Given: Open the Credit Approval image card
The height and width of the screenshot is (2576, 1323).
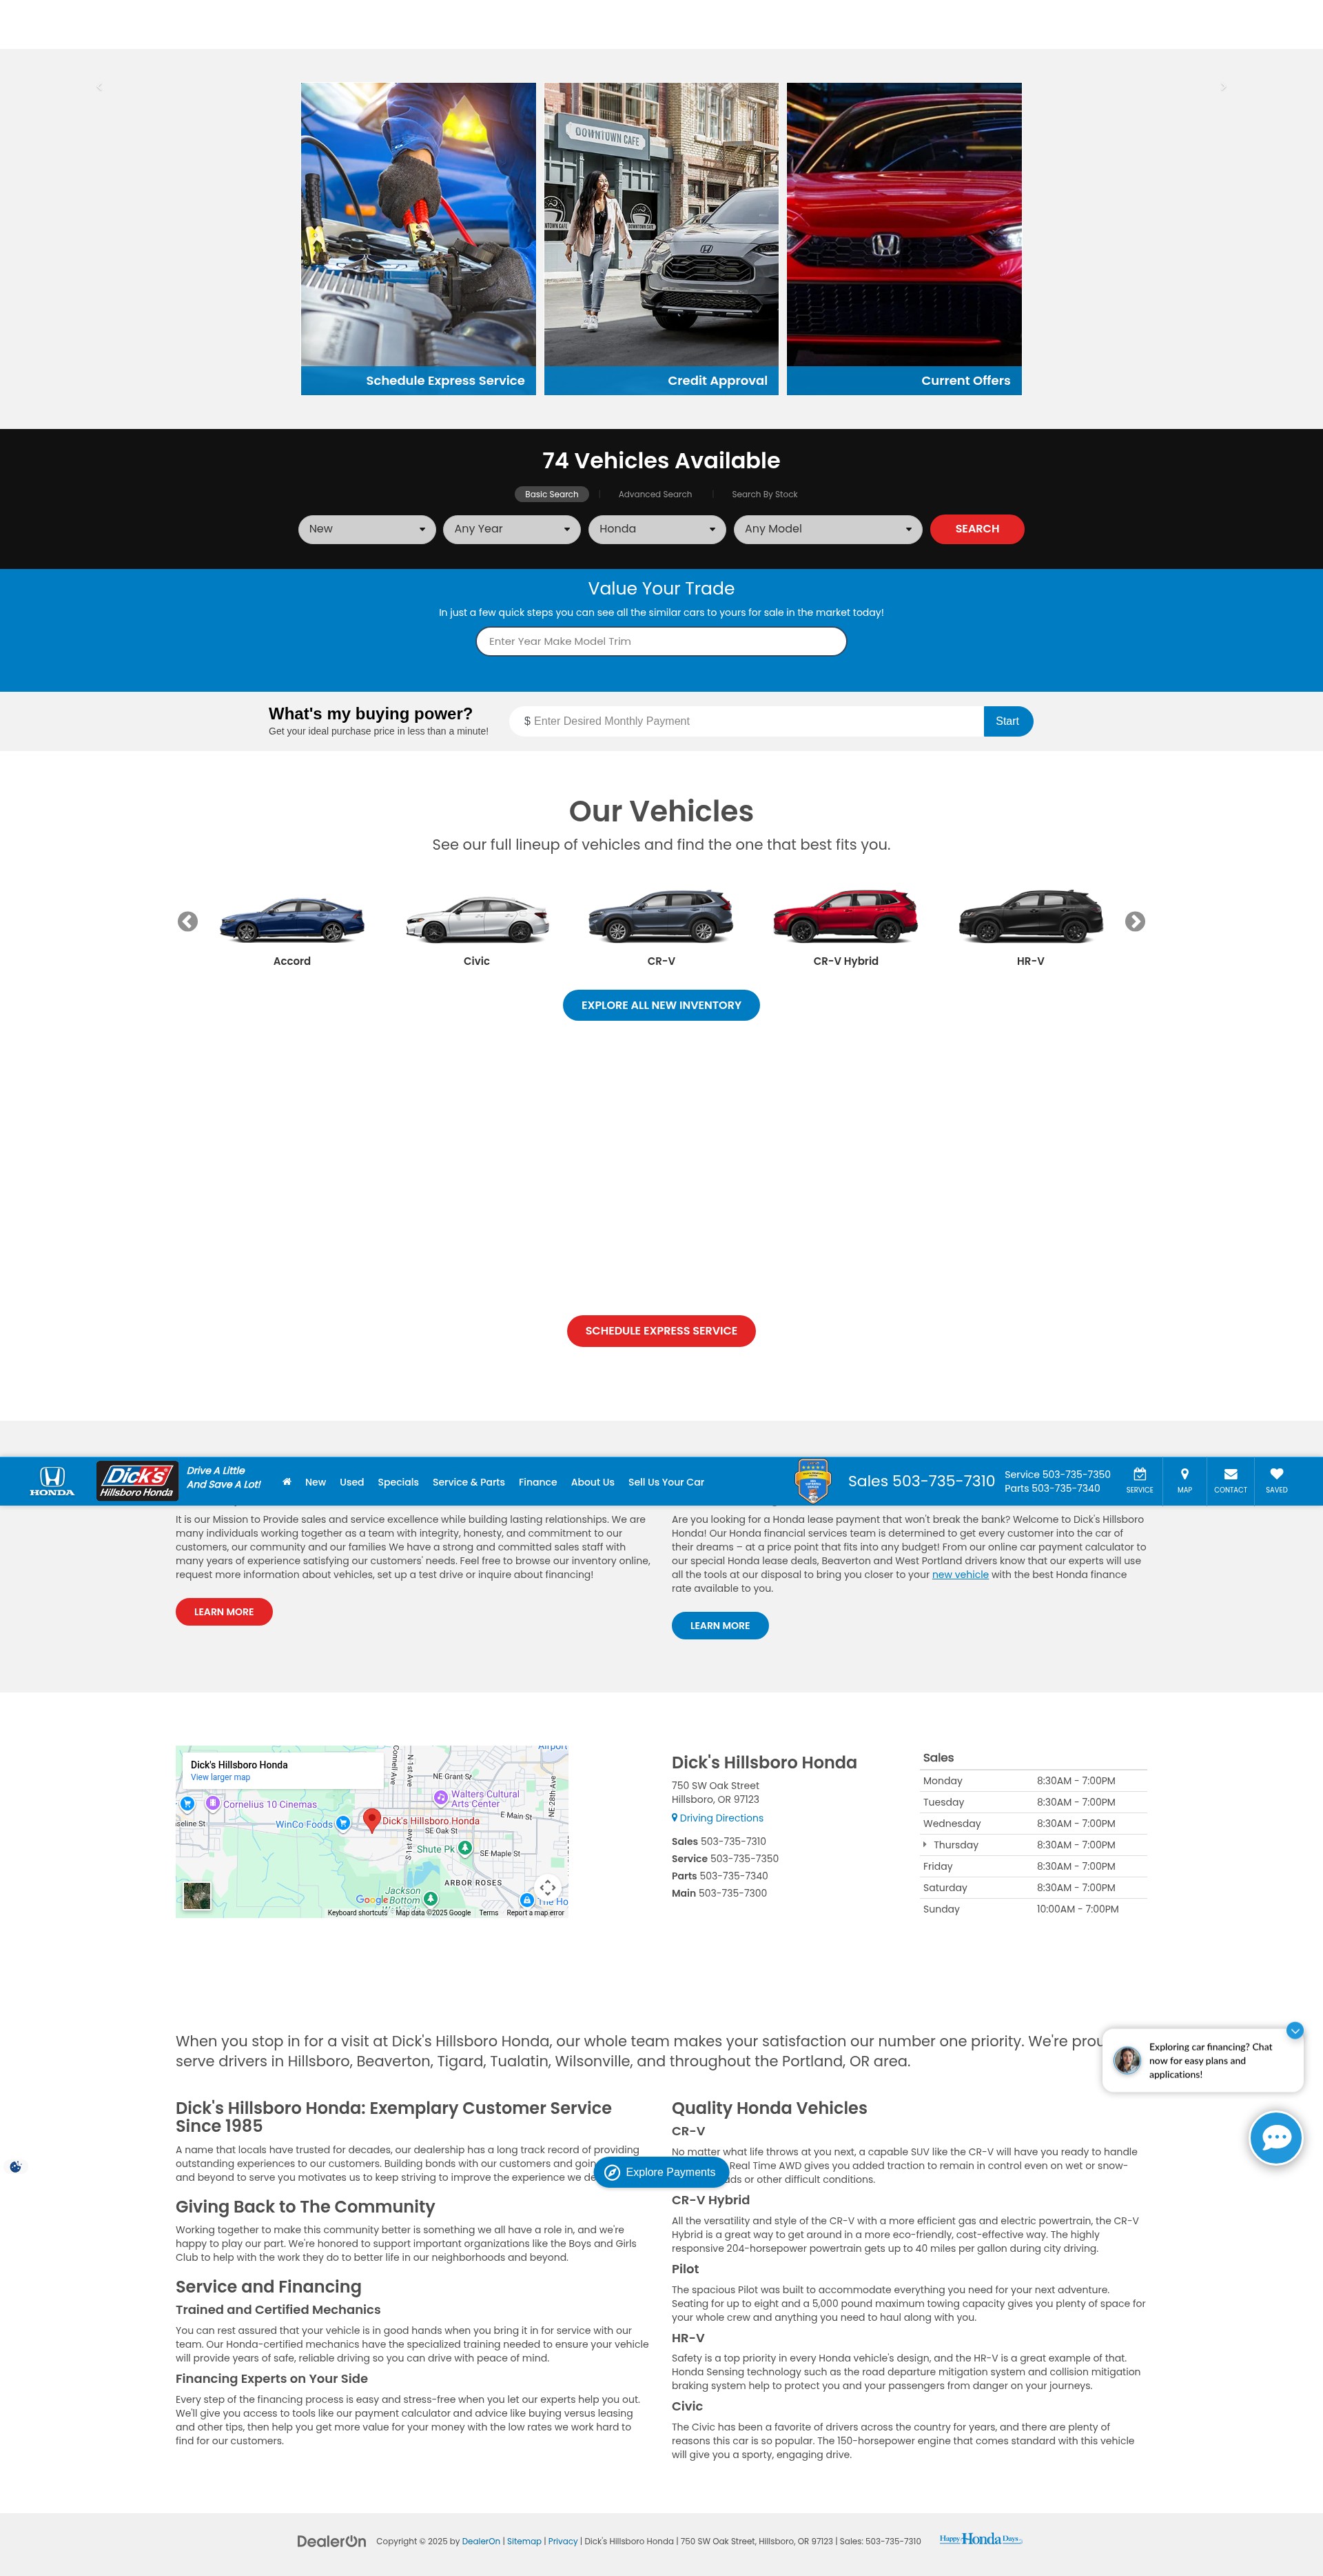Looking at the screenshot, I should pyautogui.click(x=661, y=239).
